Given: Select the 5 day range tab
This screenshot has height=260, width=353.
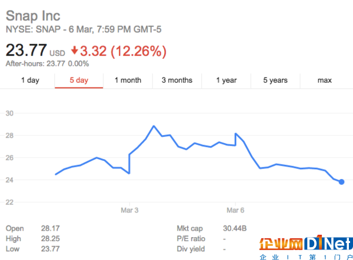Looking at the screenshot, I should point(79,80).
